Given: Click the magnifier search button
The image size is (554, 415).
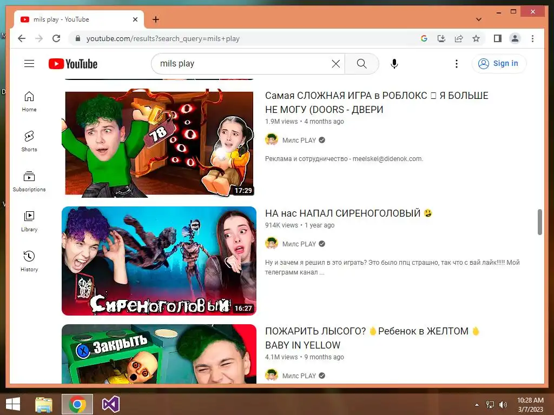Looking at the screenshot, I should click(361, 64).
